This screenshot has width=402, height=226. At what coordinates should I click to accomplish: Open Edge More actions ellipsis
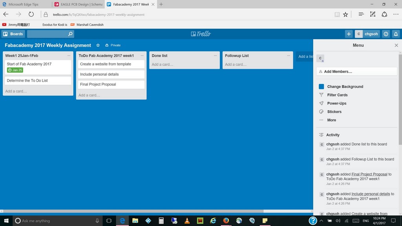point(396,15)
